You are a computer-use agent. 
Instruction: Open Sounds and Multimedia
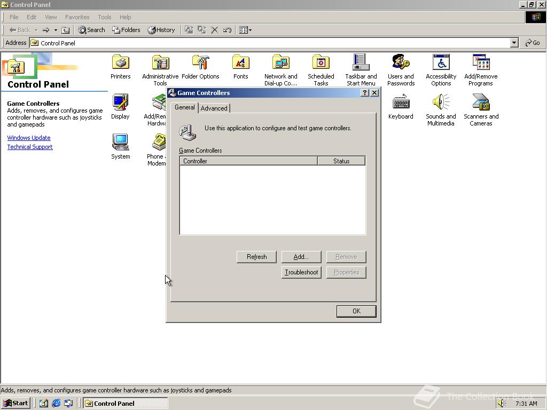point(440,103)
